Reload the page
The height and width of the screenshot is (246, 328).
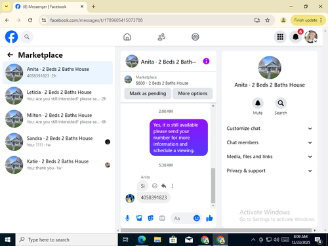pyautogui.click(x=30, y=20)
